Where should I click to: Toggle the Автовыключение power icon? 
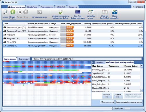(40, 12)
